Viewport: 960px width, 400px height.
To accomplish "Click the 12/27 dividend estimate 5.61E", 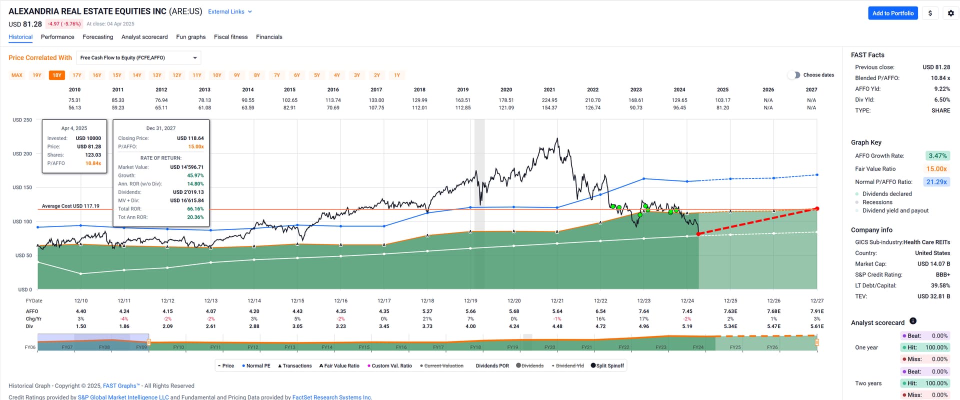I will (817, 326).
